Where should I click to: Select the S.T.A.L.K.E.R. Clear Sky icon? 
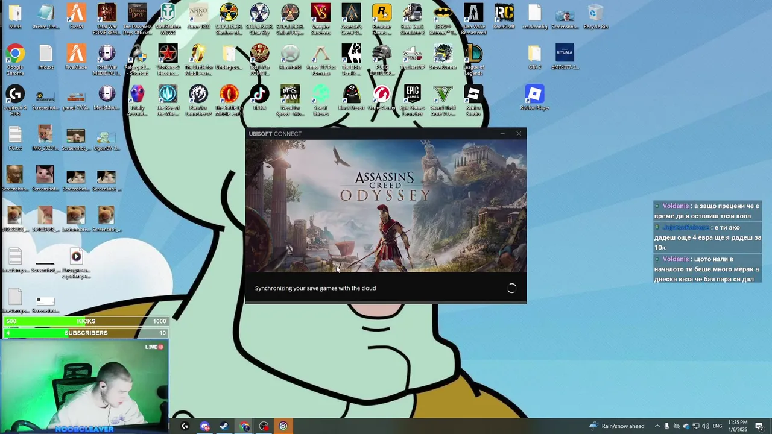pos(259,19)
